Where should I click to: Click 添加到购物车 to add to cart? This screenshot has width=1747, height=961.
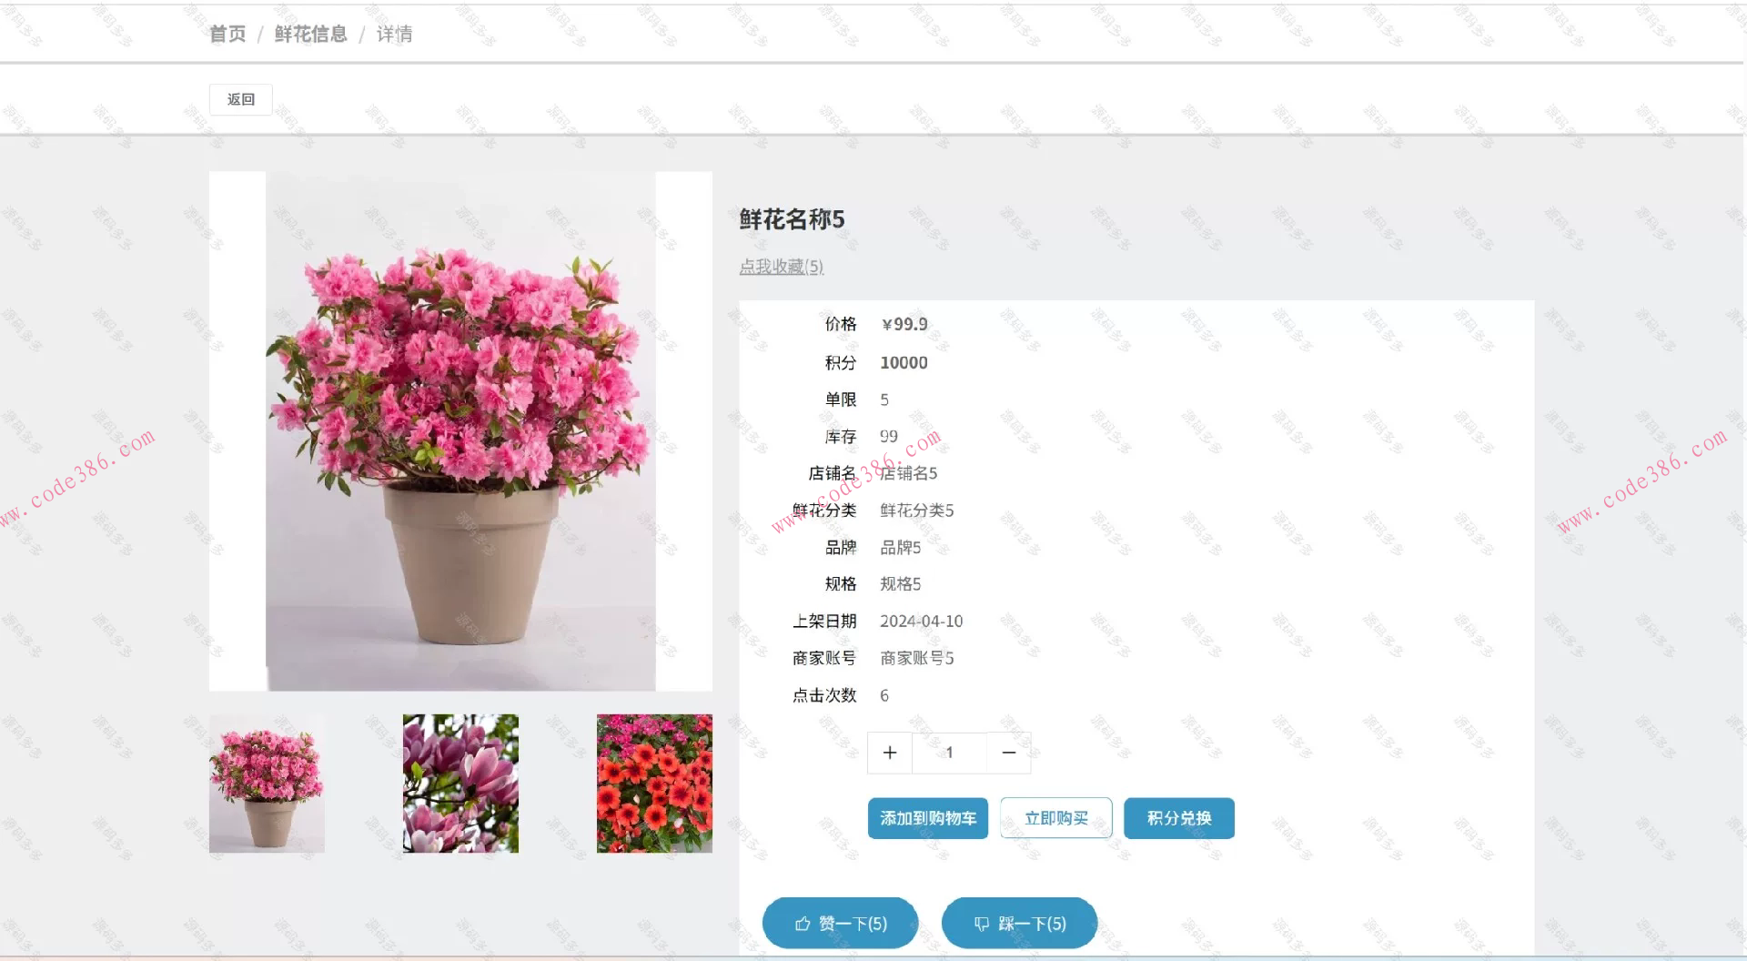click(928, 818)
